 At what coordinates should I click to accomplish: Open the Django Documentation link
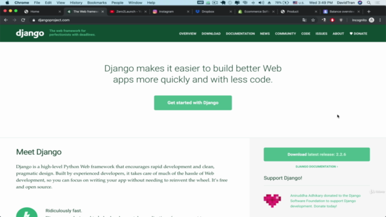tap(317, 166)
